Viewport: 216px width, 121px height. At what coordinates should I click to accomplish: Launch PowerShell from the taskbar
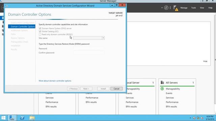(x=22, y=118)
